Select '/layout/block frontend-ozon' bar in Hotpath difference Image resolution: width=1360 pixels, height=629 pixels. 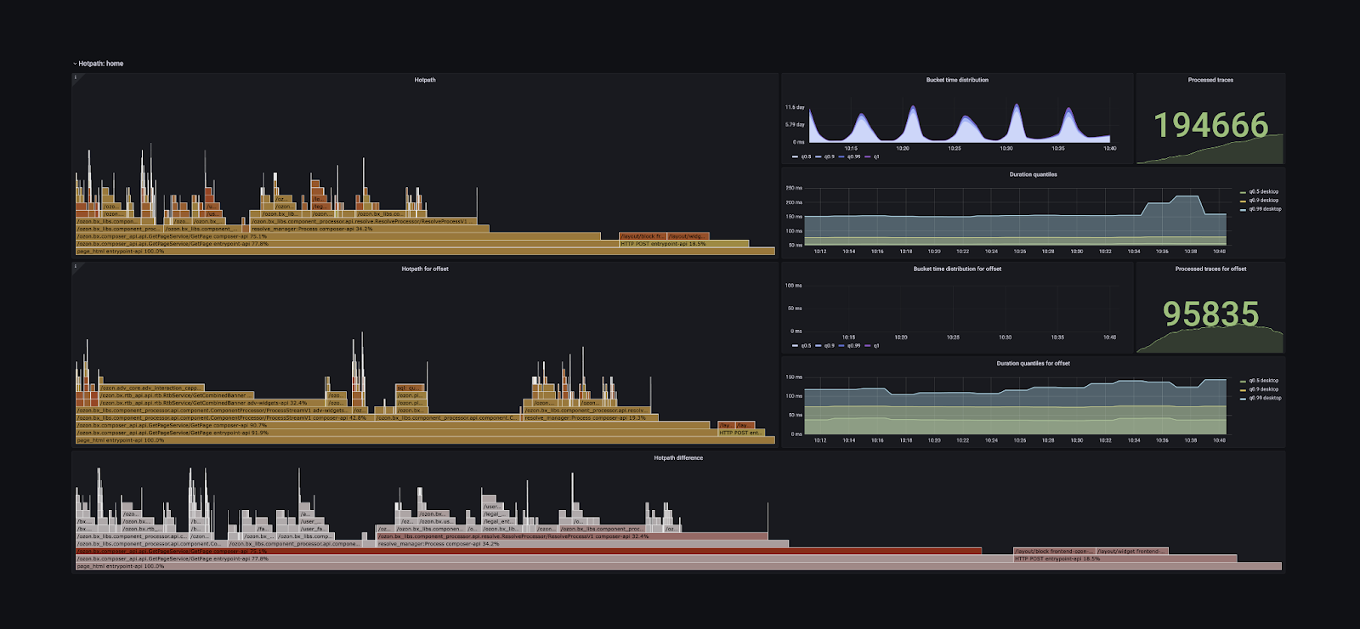tap(1054, 551)
